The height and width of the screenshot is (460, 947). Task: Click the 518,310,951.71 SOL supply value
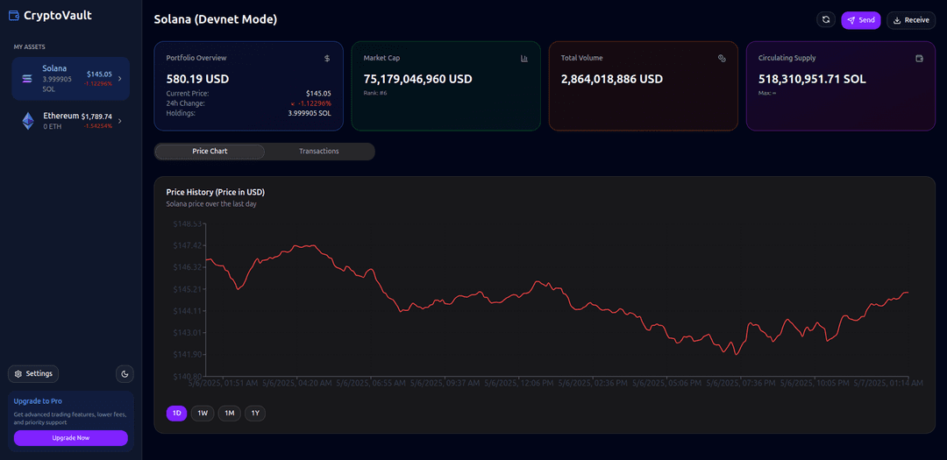point(812,79)
